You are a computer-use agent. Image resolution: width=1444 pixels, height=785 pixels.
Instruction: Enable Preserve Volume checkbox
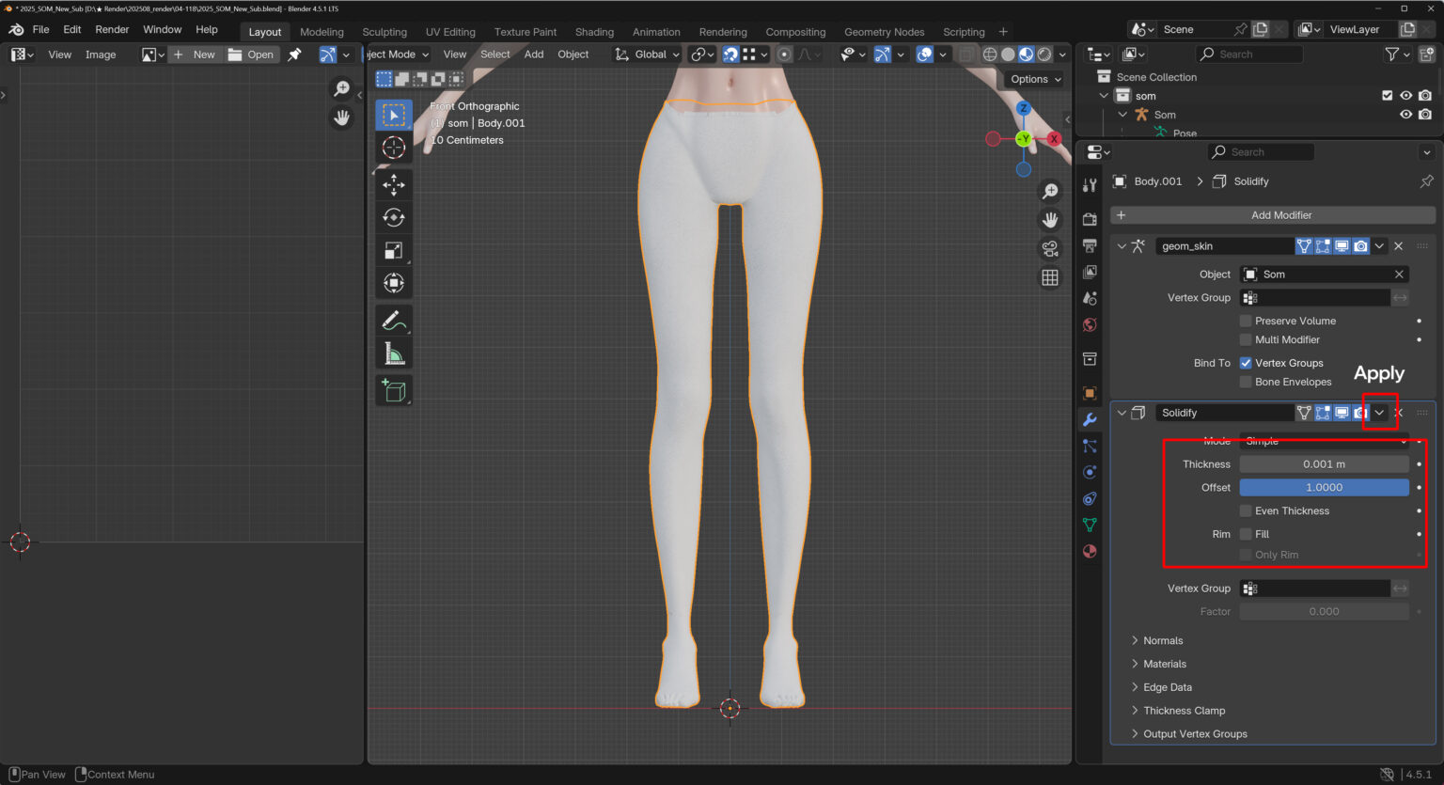pos(1246,321)
